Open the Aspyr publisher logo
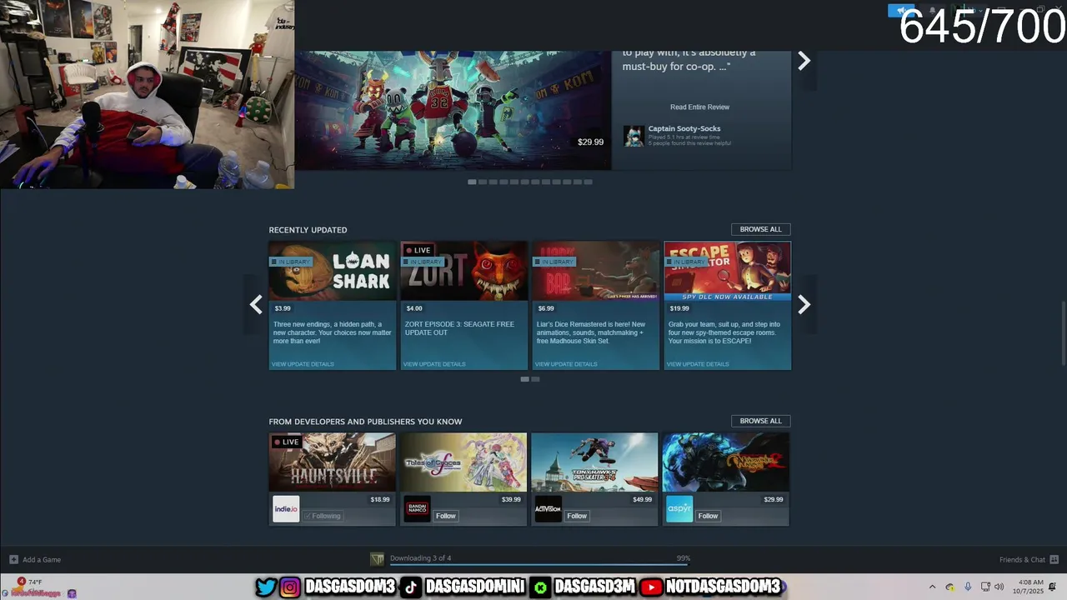 coord(679,509)
